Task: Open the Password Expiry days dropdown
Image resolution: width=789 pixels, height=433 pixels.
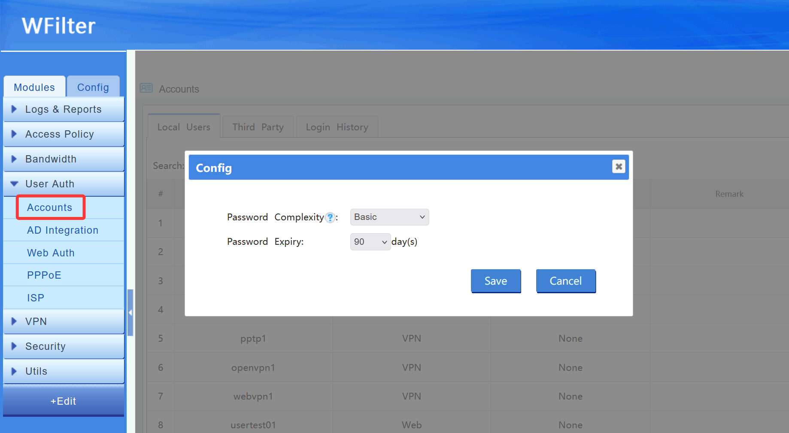Action: pos(370,242)
